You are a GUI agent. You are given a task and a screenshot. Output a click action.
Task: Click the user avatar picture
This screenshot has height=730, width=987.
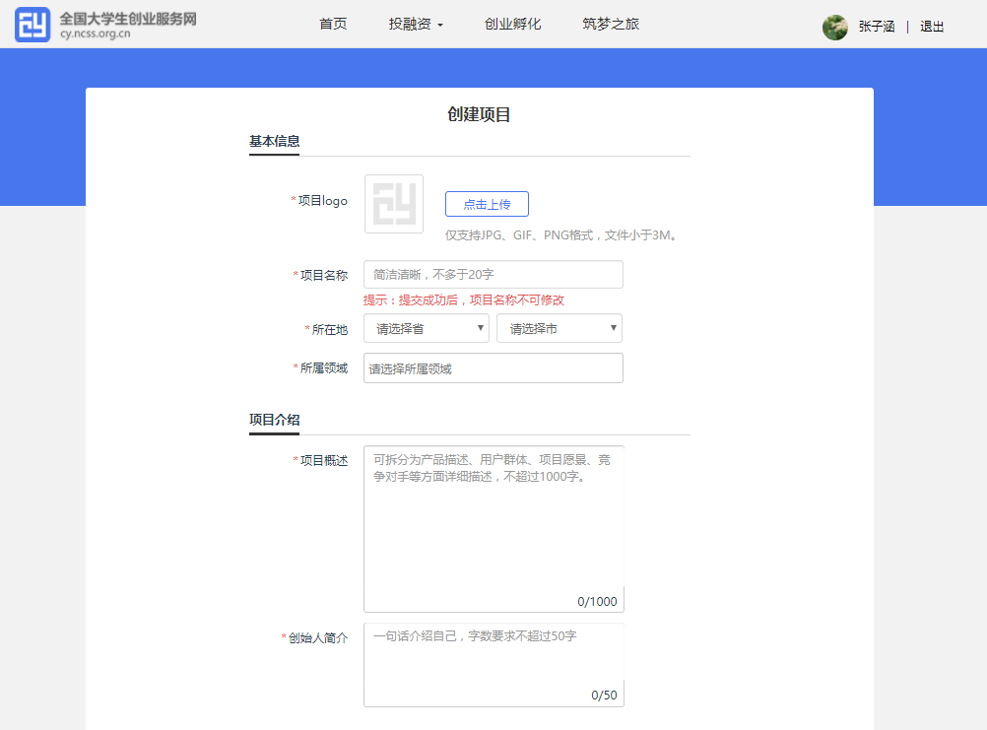click(835, 27)
